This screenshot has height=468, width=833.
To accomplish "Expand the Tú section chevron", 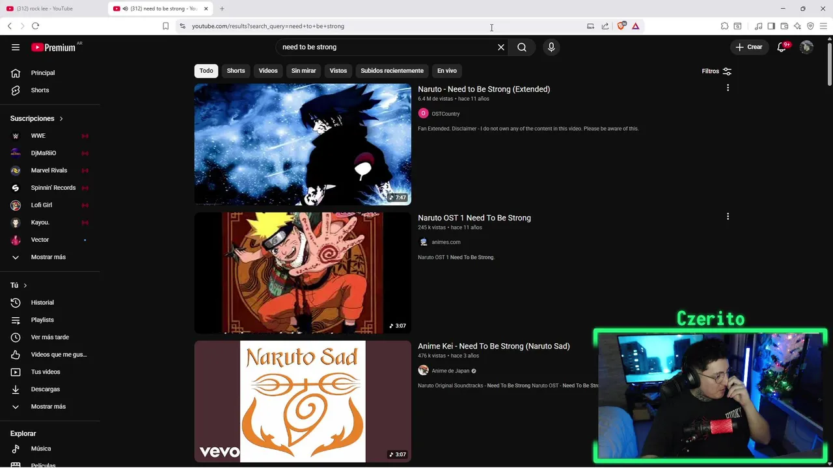I will pos(25,285).
